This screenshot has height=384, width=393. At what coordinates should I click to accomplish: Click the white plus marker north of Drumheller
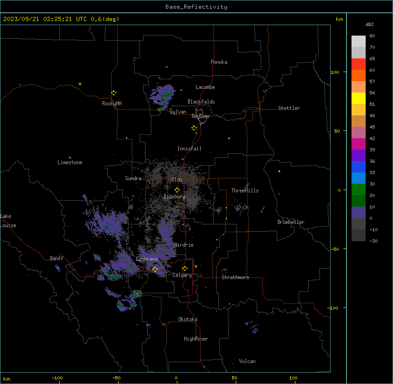279,171
